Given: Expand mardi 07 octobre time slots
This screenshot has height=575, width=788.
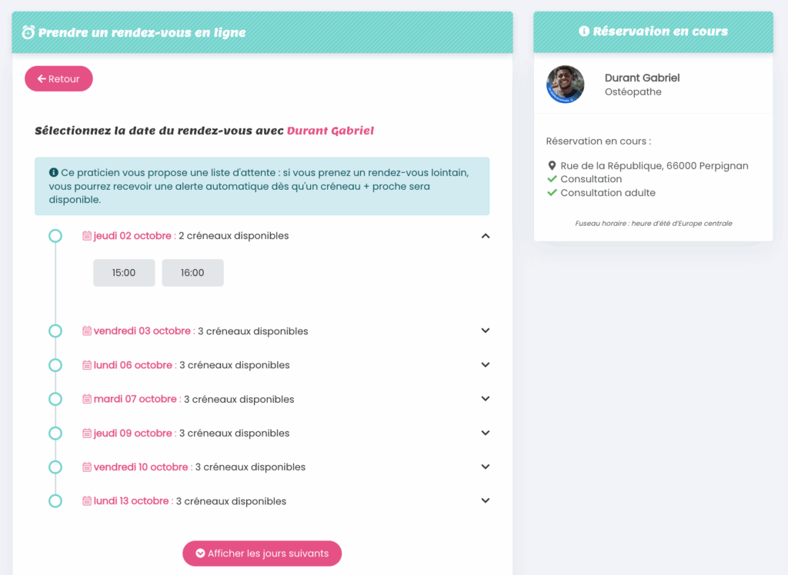Looking at the screenshot, I should click(x=485, y=399).
